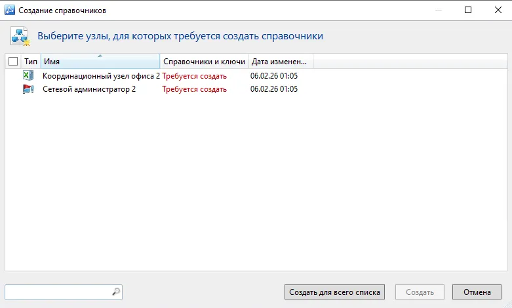The width and height of the screenshot is (512, 308).
Task: Click the Создать button
Action: 420,292
